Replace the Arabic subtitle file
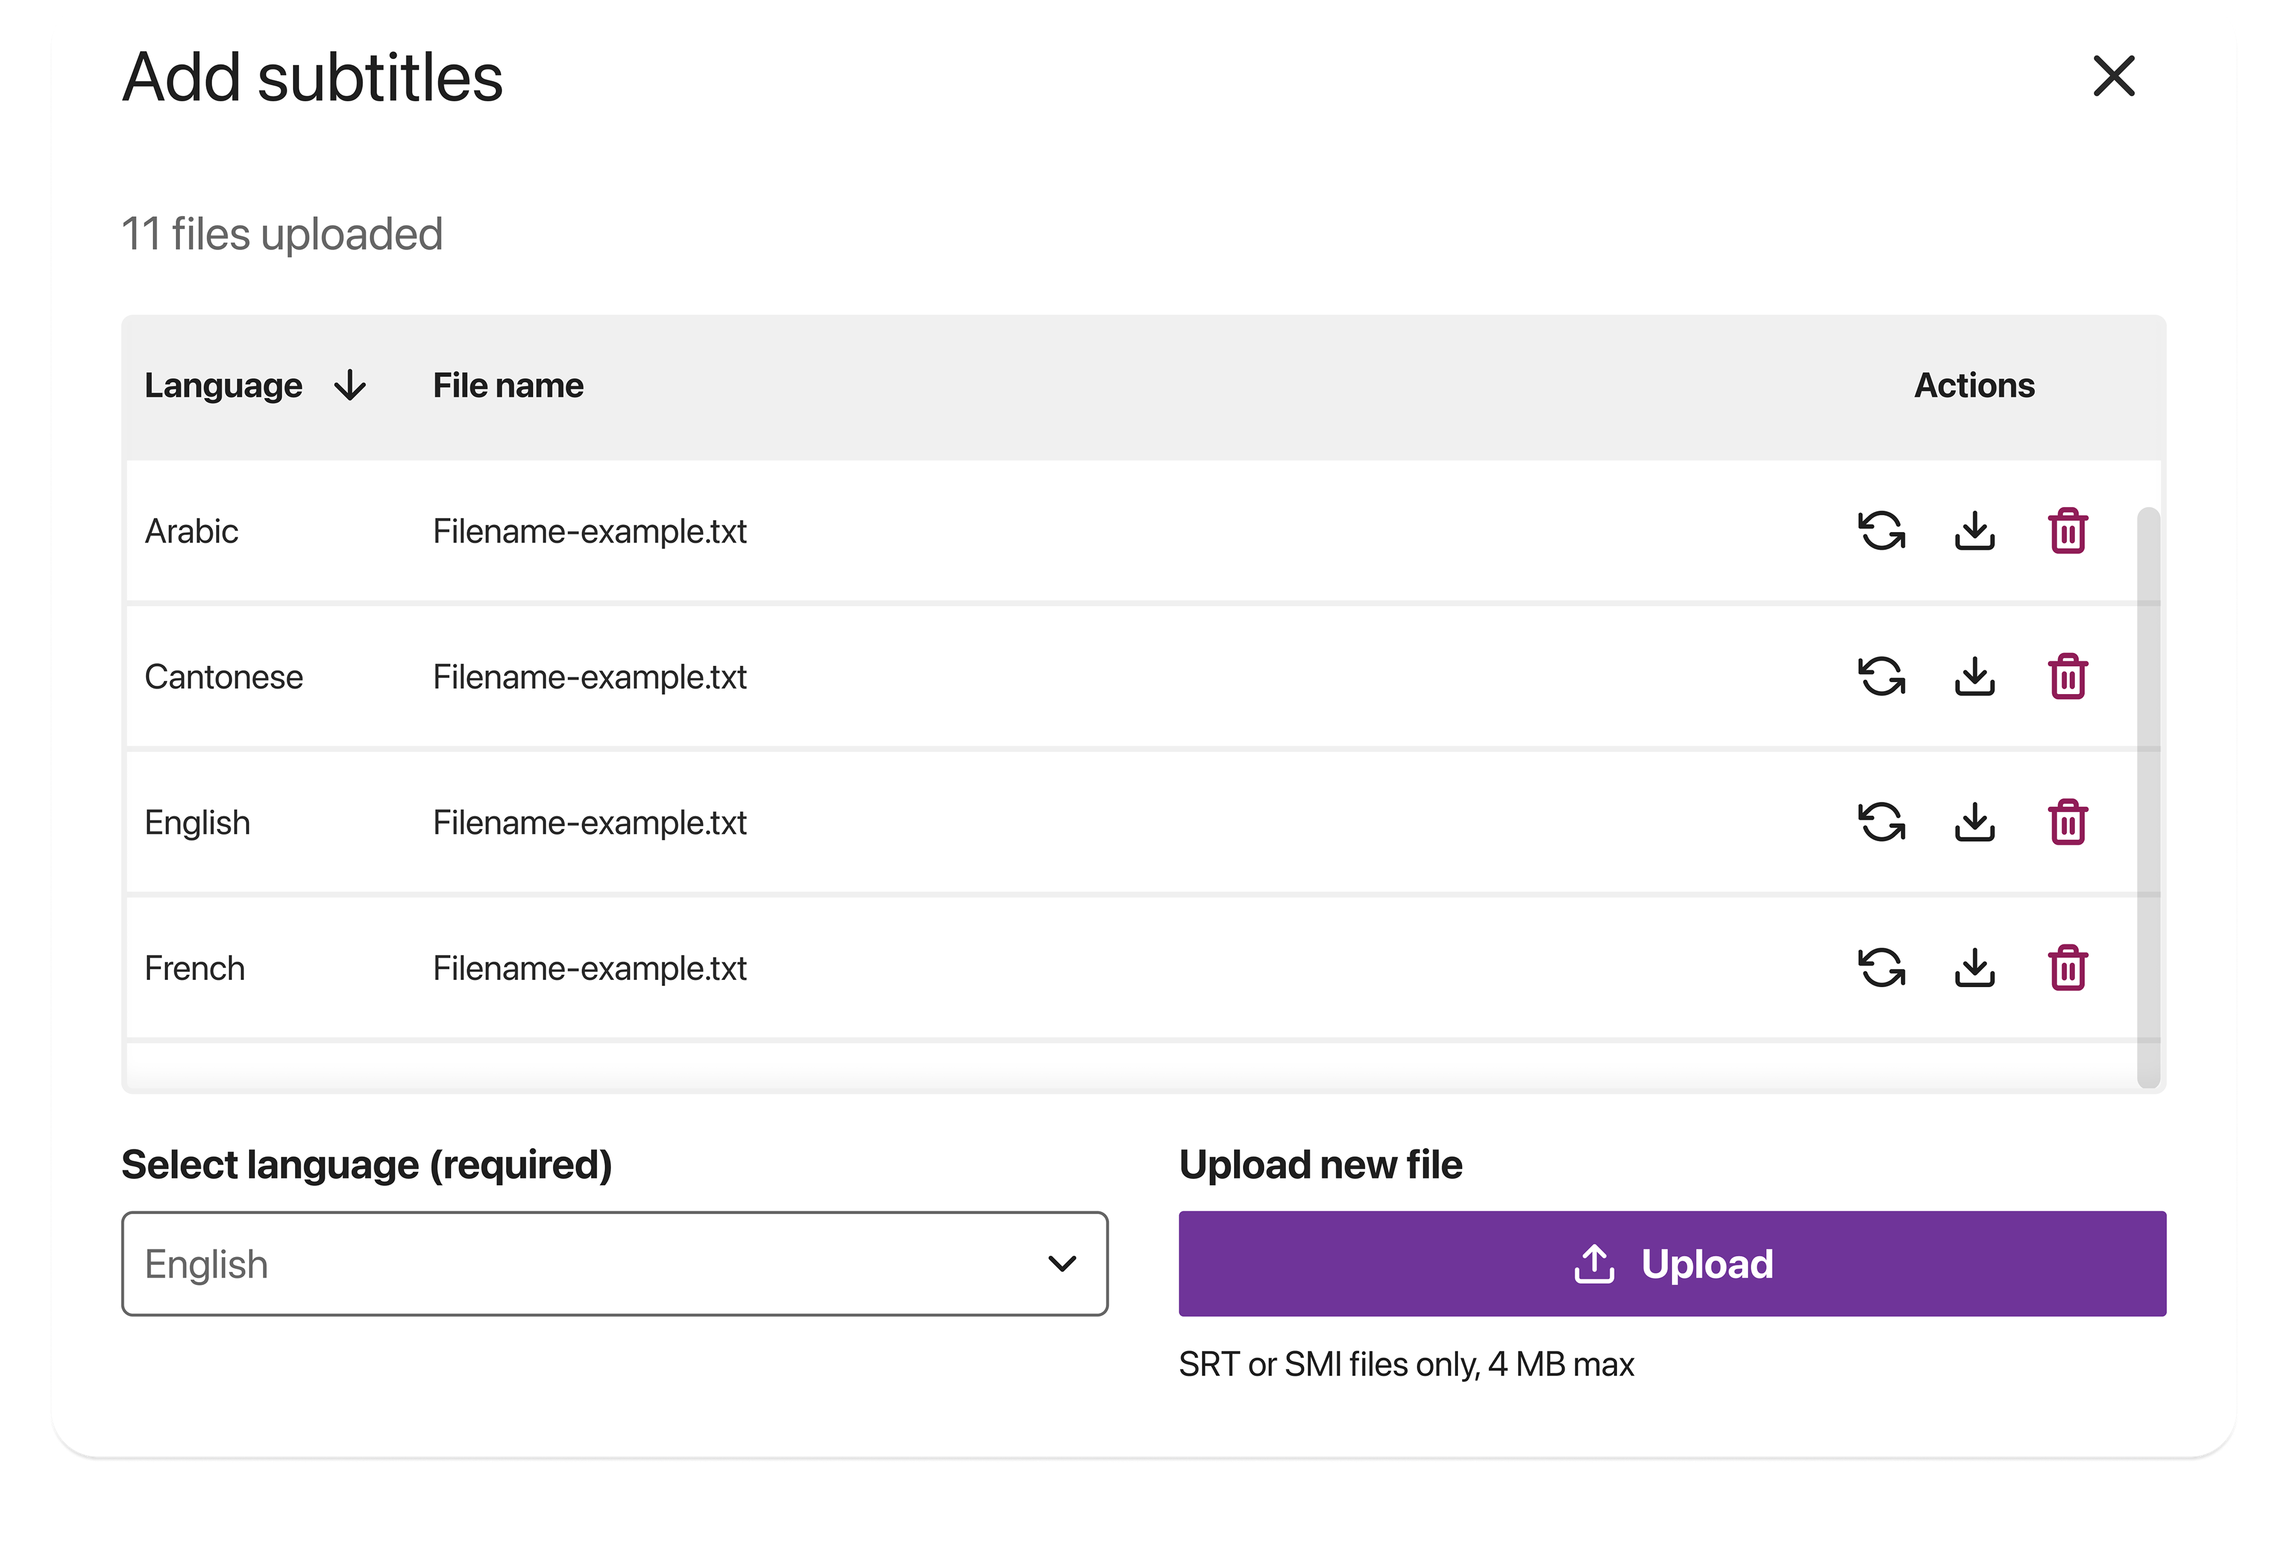2288x1568 pixels. tap(1882, 531)
